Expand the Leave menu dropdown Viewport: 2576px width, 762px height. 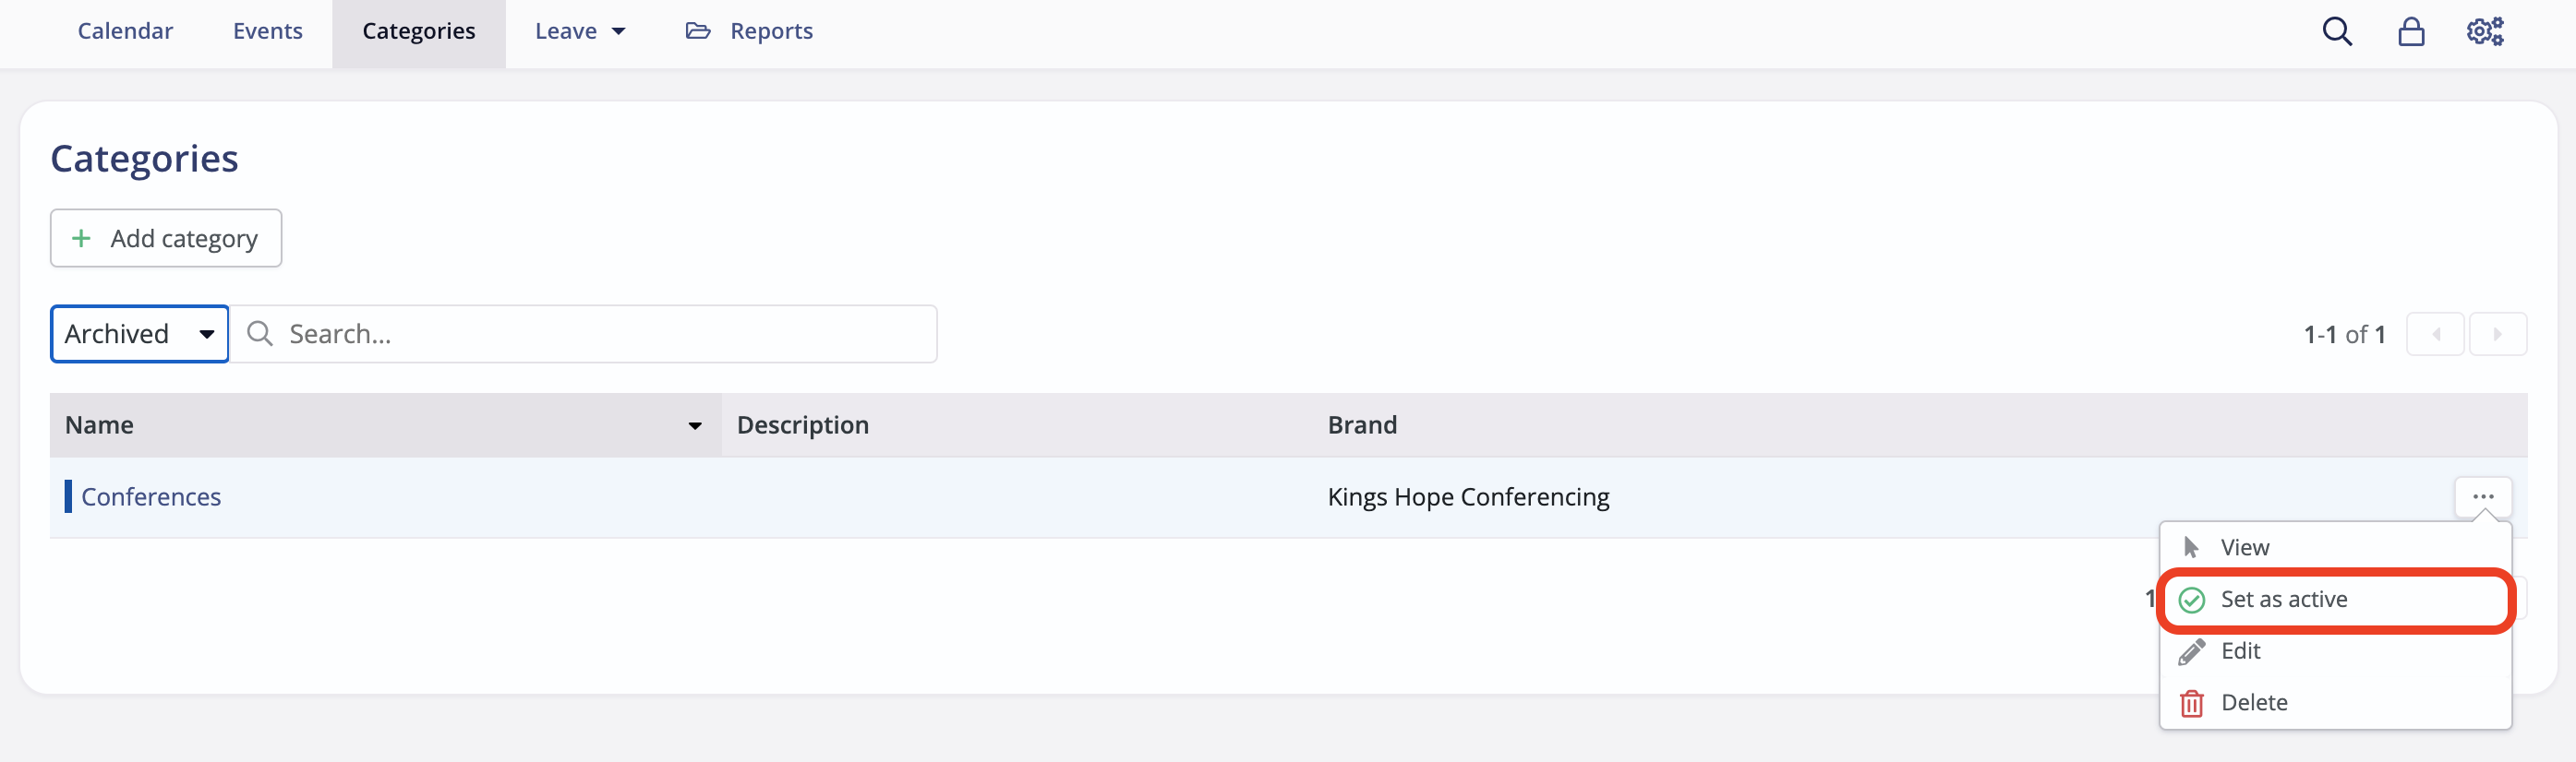click(580, 31)
